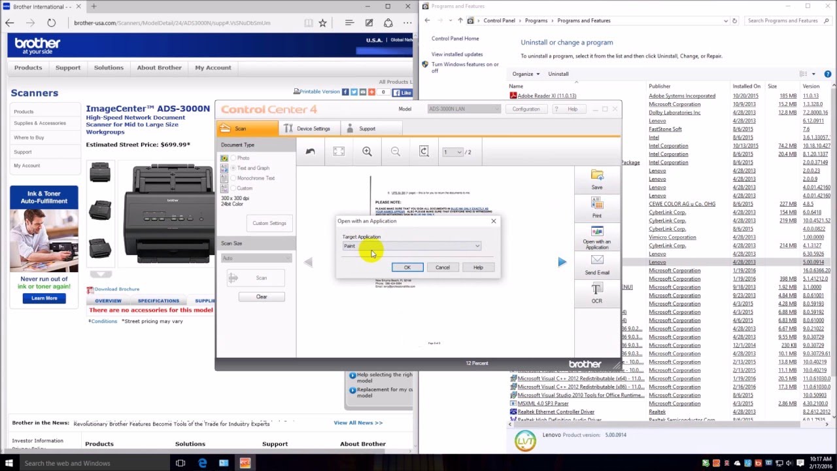
Task: Refresh the Brother page in Edge
Action: tap(51, 23)
